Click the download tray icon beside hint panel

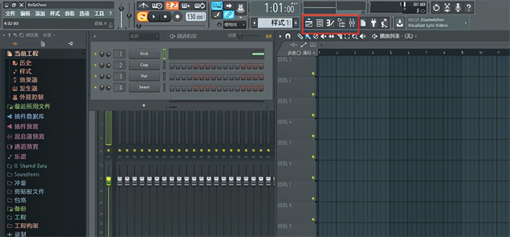(399, 23)
